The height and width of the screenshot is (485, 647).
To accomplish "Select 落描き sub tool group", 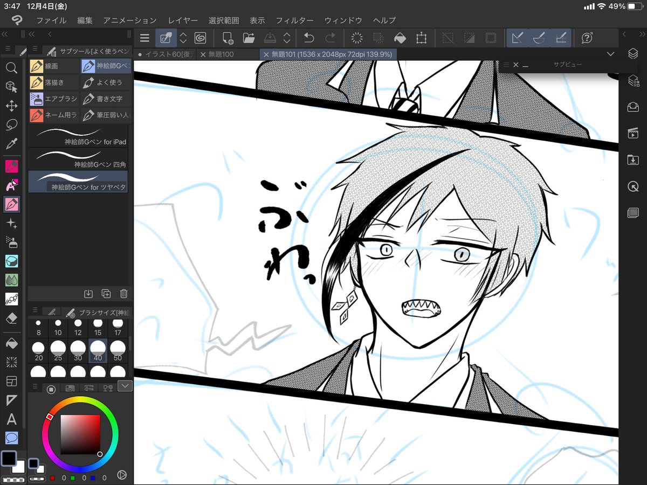I will [x=53, y=82].
